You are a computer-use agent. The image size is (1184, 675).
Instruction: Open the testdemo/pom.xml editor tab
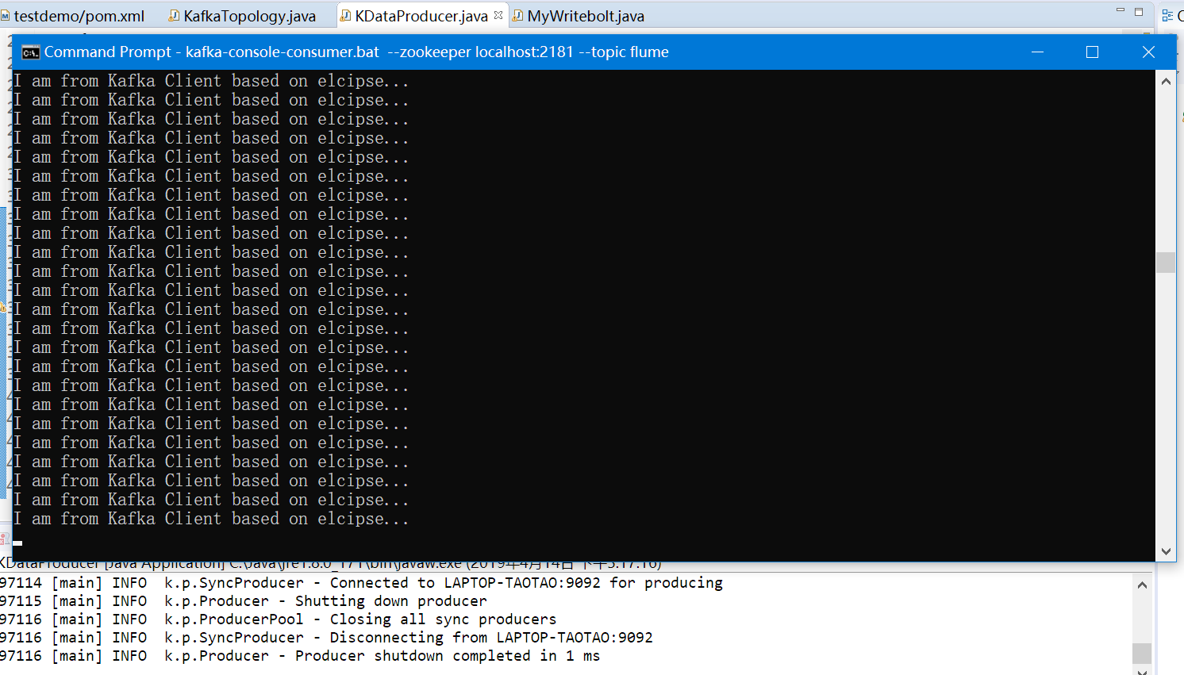point(73,16)
